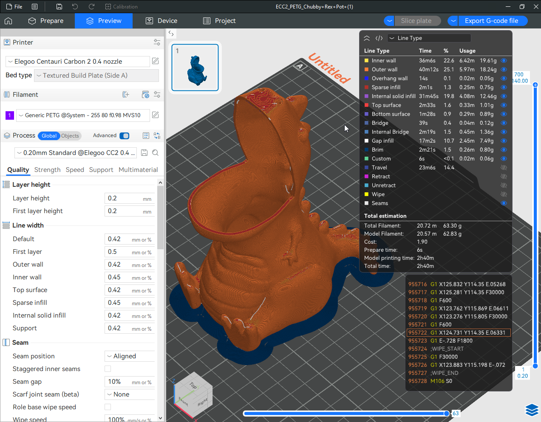
Task: Save the 0.20mm Standard process preset
Action: tap(144, 153)
